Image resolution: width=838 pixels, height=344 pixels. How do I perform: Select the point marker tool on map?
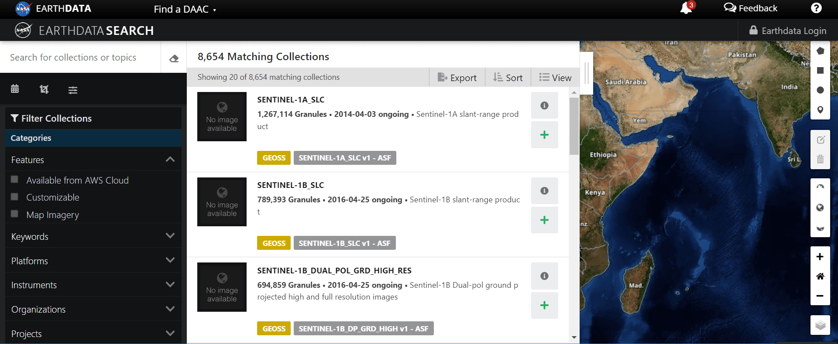[820, 109]
